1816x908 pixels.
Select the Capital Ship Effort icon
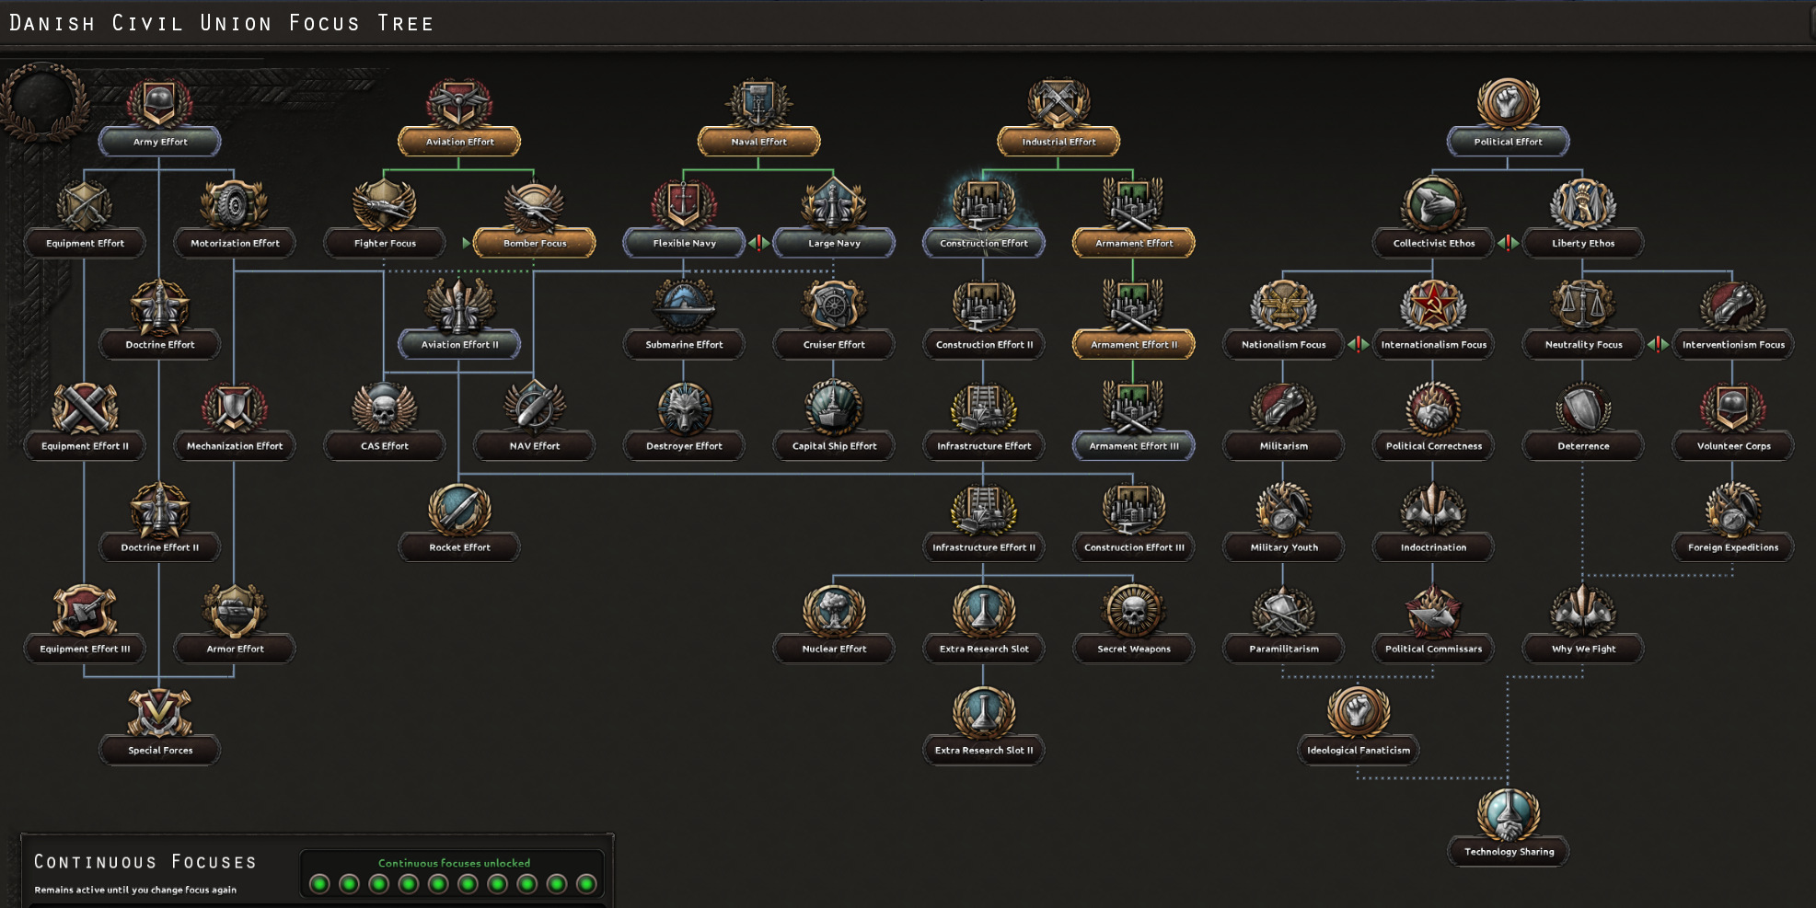[833, 406]
